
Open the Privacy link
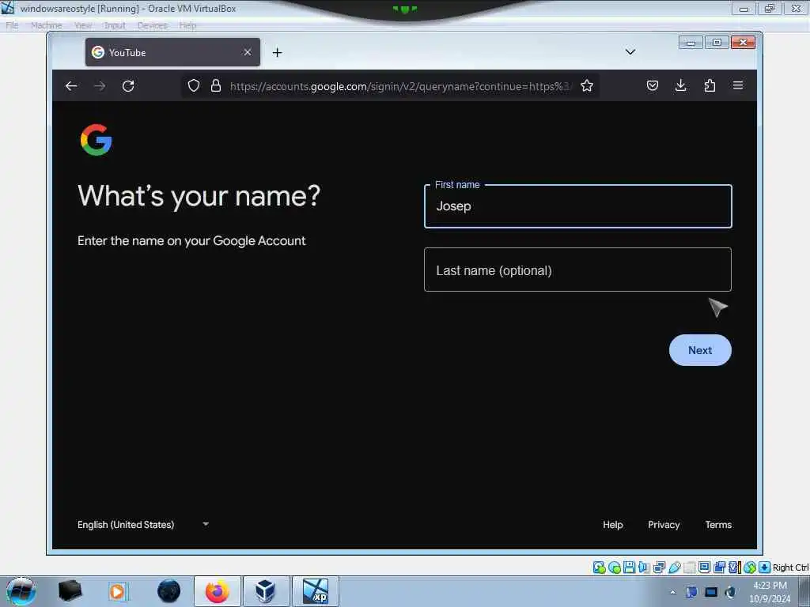tap(664, 525)
